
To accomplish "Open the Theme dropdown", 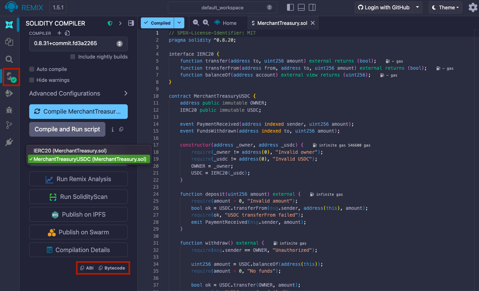I will [445, 7].
